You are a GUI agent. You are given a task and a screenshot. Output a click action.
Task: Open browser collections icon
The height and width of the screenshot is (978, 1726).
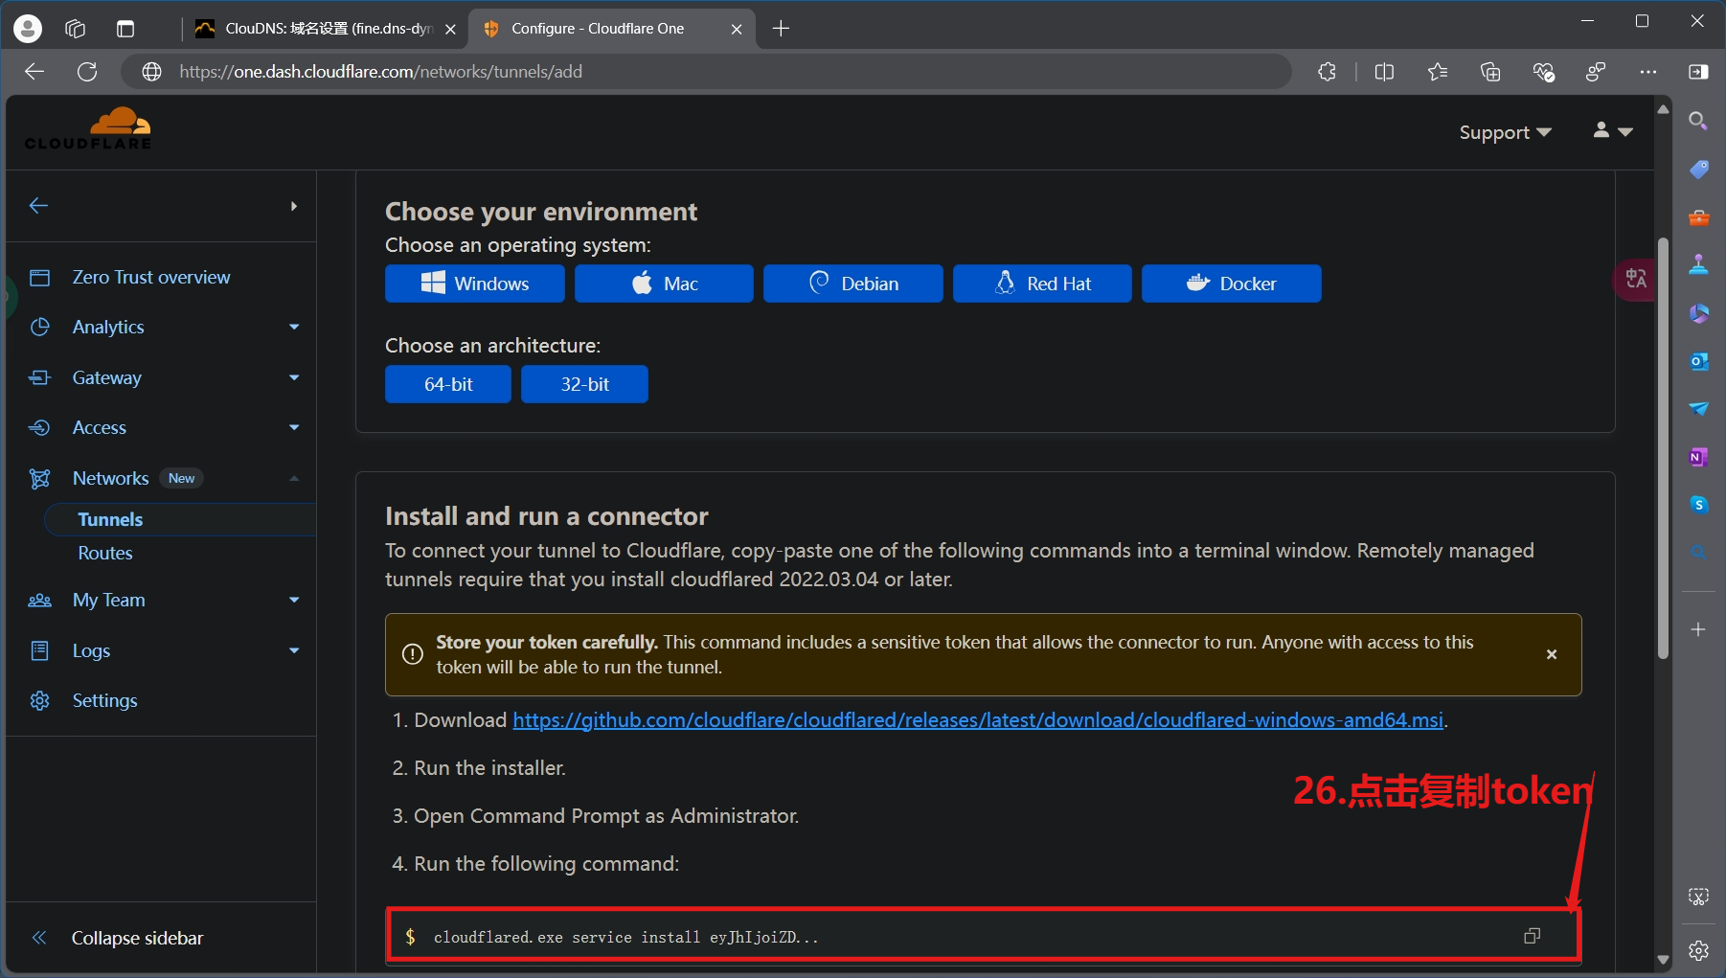pyautogui.click(x=1490, y=72)
